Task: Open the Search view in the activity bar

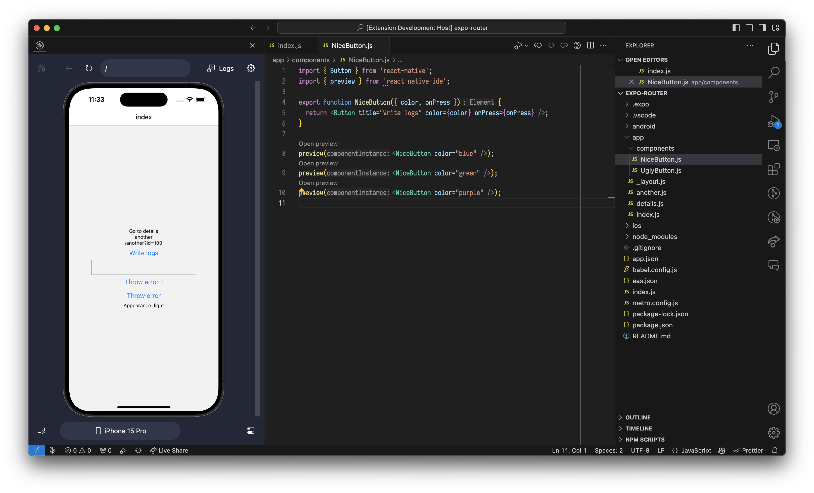Action: [774, 72]
